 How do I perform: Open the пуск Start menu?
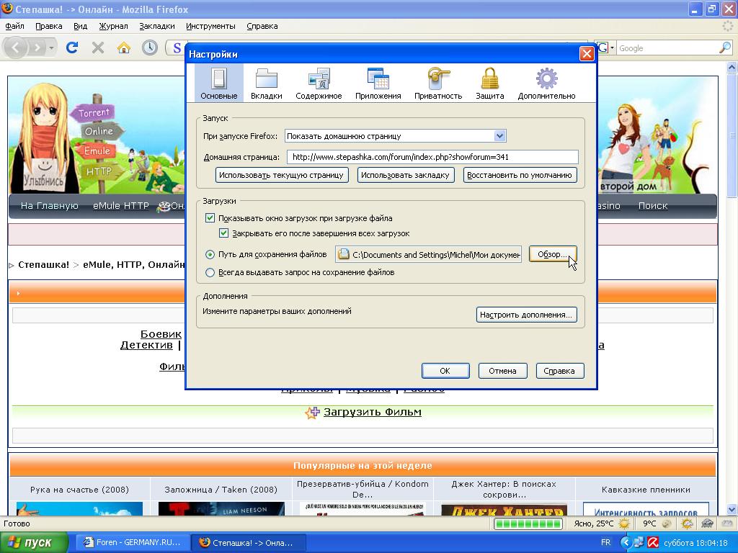34,543
